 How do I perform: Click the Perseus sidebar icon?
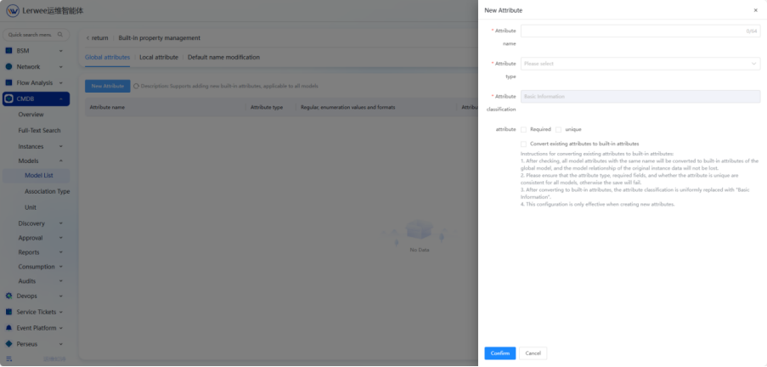[9, 344]
